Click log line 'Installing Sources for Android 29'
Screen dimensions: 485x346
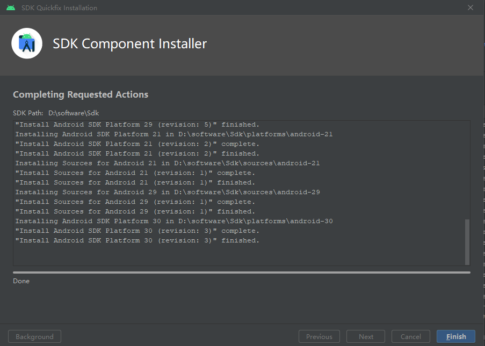click(168, 192)
